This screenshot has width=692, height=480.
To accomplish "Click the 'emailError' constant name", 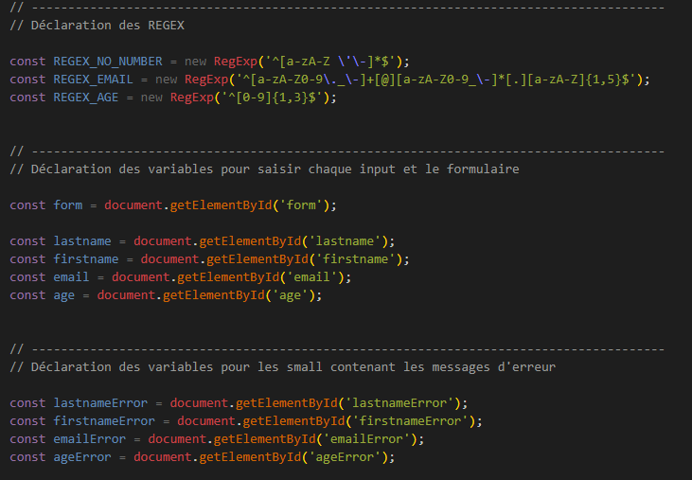I will 90,439.
